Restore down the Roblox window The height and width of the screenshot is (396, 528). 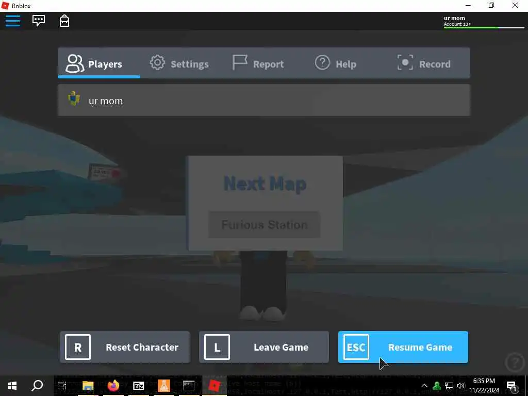pos(491,5)
